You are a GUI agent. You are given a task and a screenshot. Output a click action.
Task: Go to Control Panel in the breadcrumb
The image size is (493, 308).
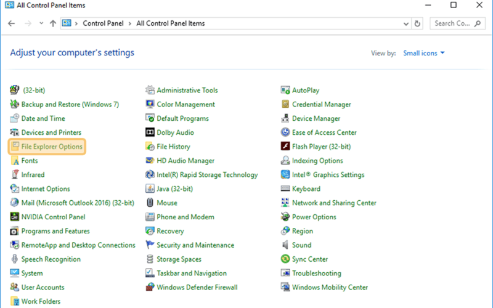pyautogui.click(x=103, y=23)
